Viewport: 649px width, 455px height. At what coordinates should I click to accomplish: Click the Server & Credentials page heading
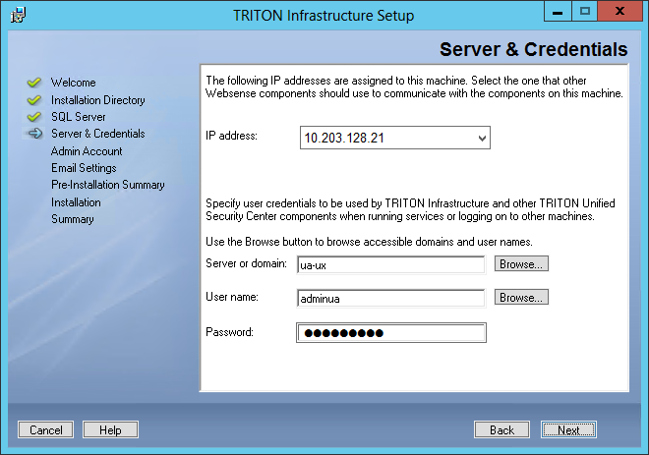pos(534,49)
